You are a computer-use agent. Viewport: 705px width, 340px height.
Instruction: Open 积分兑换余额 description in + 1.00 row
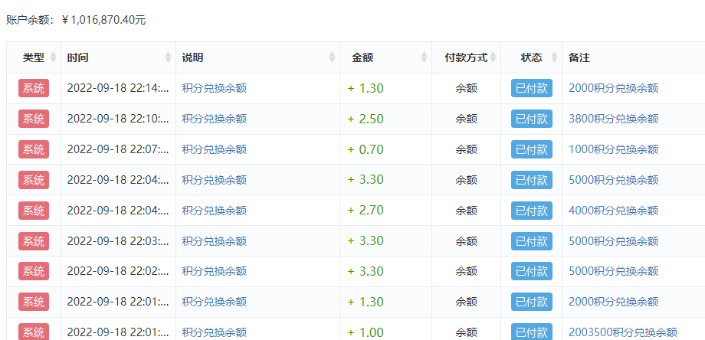215,332
